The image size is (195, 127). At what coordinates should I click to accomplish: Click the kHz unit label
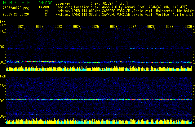(x=3, y=25)
